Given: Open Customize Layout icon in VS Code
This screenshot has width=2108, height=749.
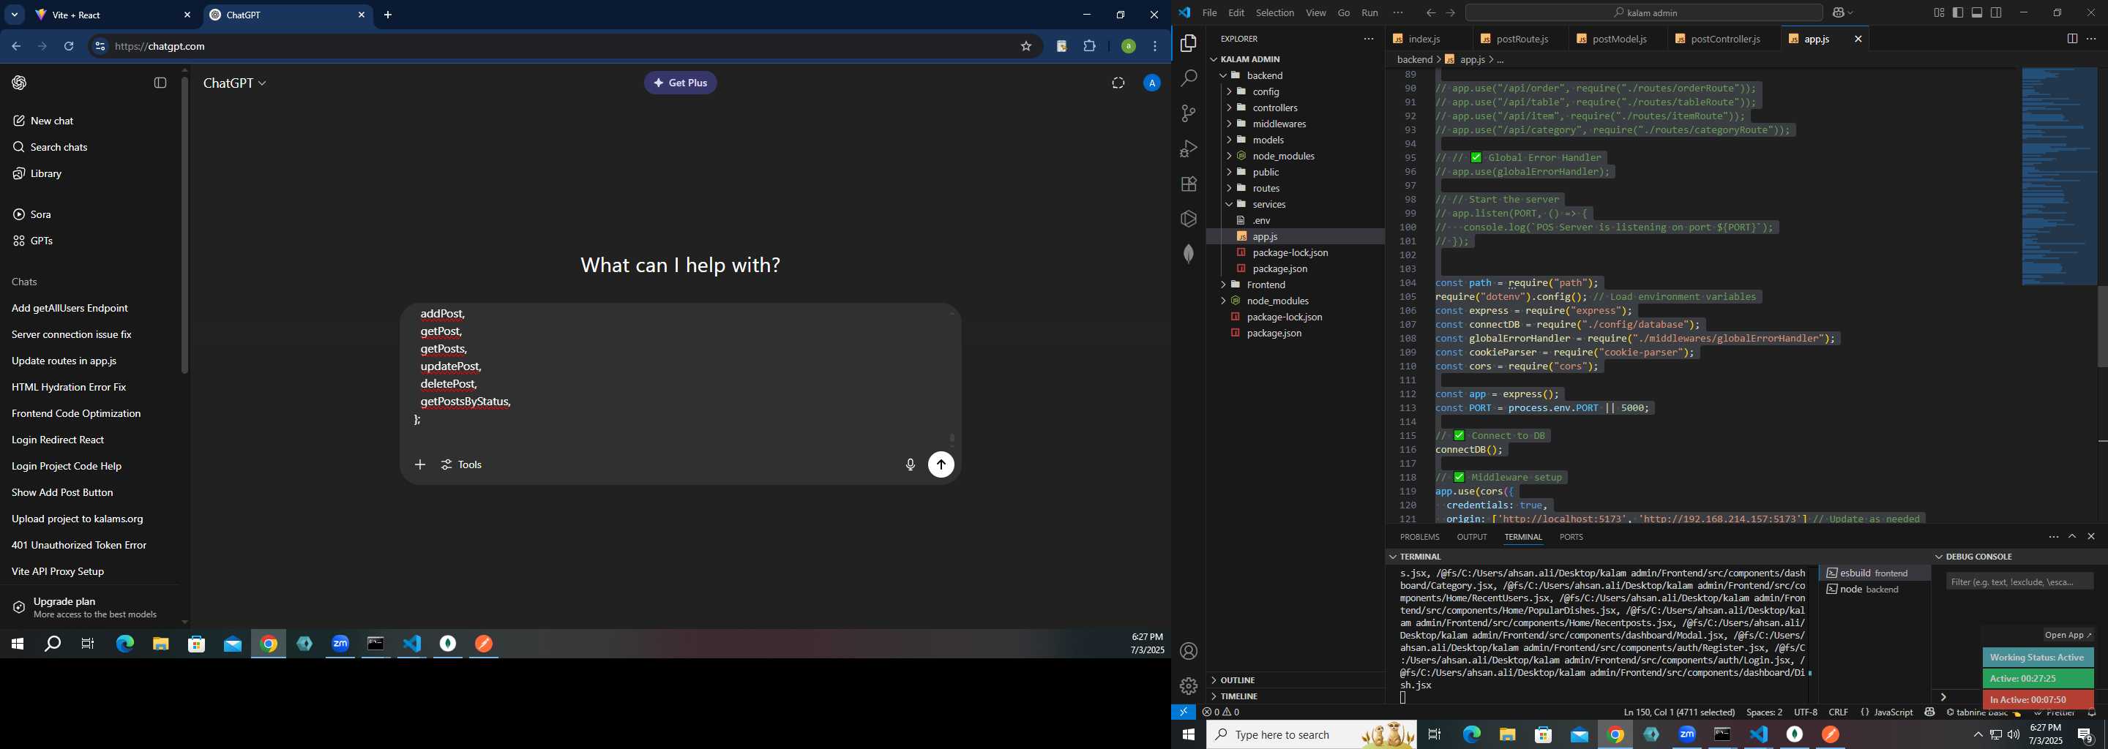Looking at the screenshot, I should coord(1939,13).
